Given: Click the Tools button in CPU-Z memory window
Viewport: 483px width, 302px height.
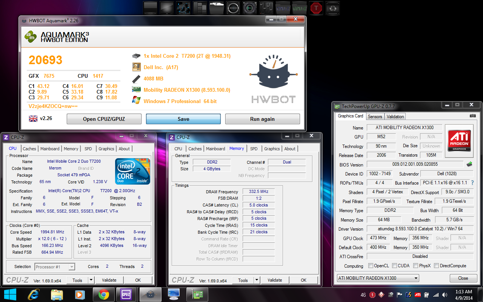Looking at the screenshot, I should tap(243, 280).
